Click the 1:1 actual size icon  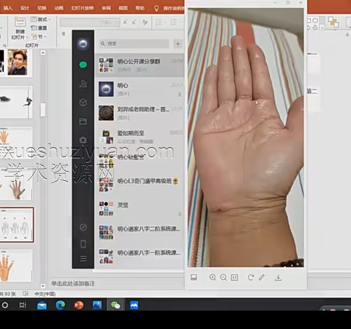[234, 277]
